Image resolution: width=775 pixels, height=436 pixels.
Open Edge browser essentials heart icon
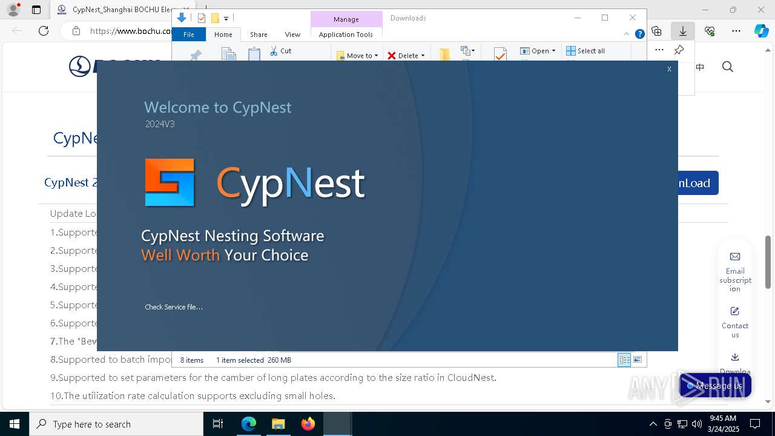point(710,31)
